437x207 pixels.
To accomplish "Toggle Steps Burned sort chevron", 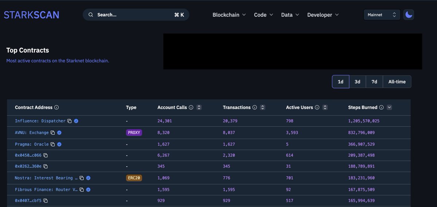I will [389, 108].
